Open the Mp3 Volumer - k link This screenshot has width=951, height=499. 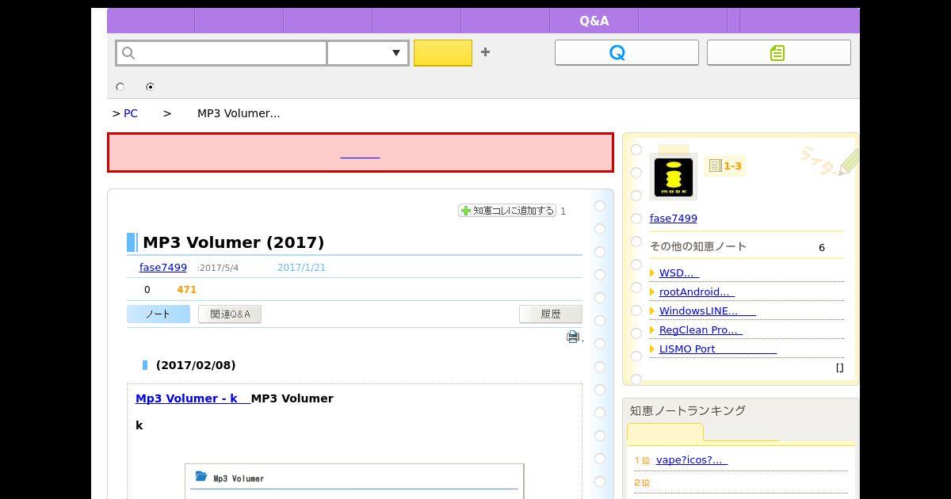point(193,398)
